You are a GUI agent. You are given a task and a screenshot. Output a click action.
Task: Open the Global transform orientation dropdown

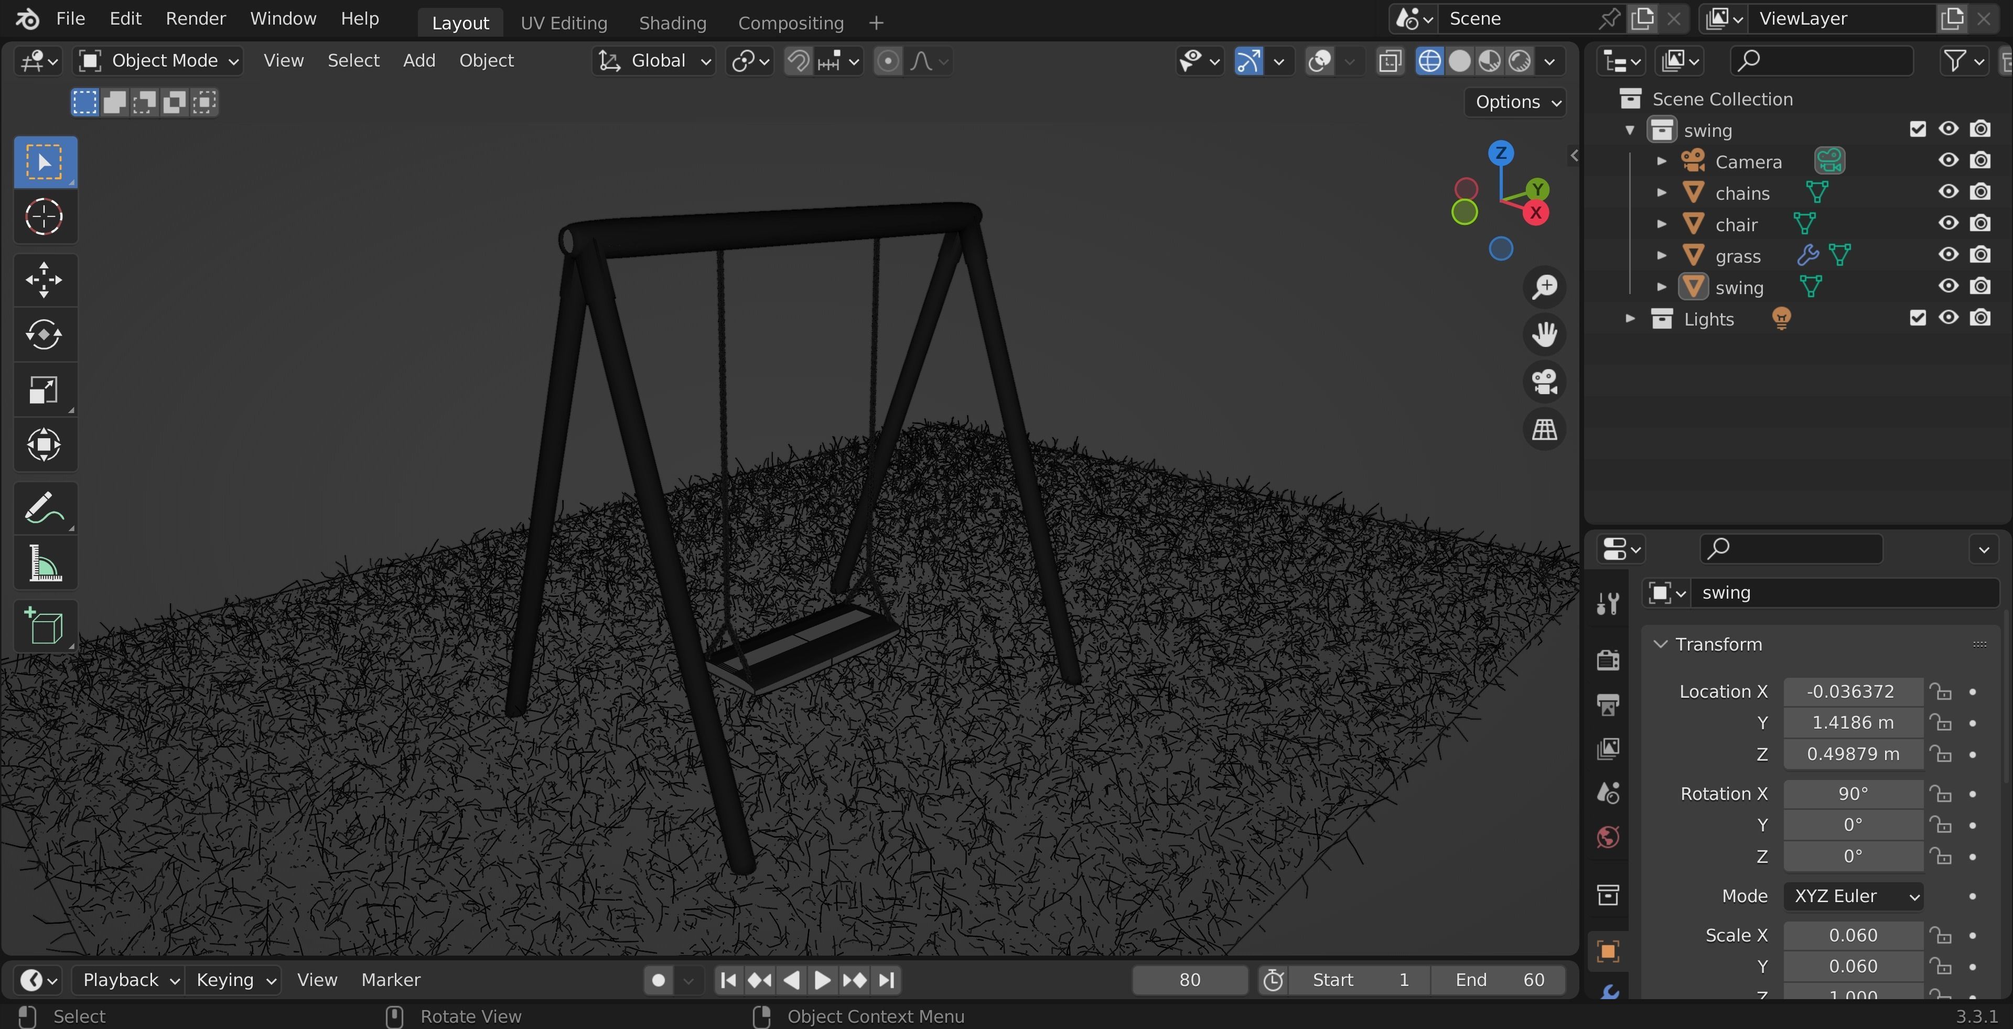(654, 61)
